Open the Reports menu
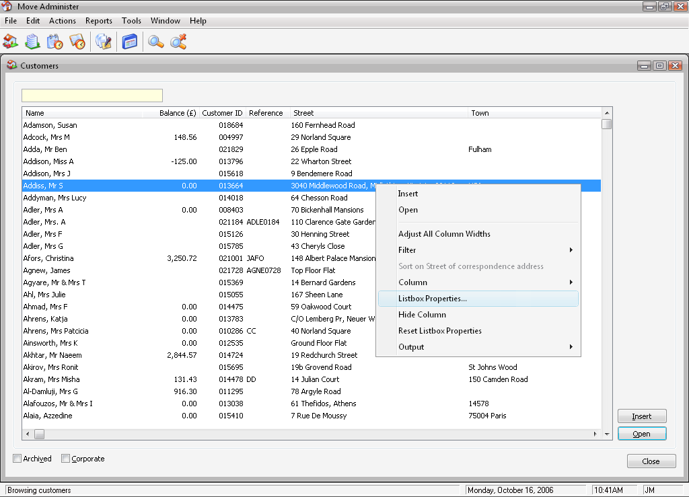689x497 pixels. coord(98,21)
